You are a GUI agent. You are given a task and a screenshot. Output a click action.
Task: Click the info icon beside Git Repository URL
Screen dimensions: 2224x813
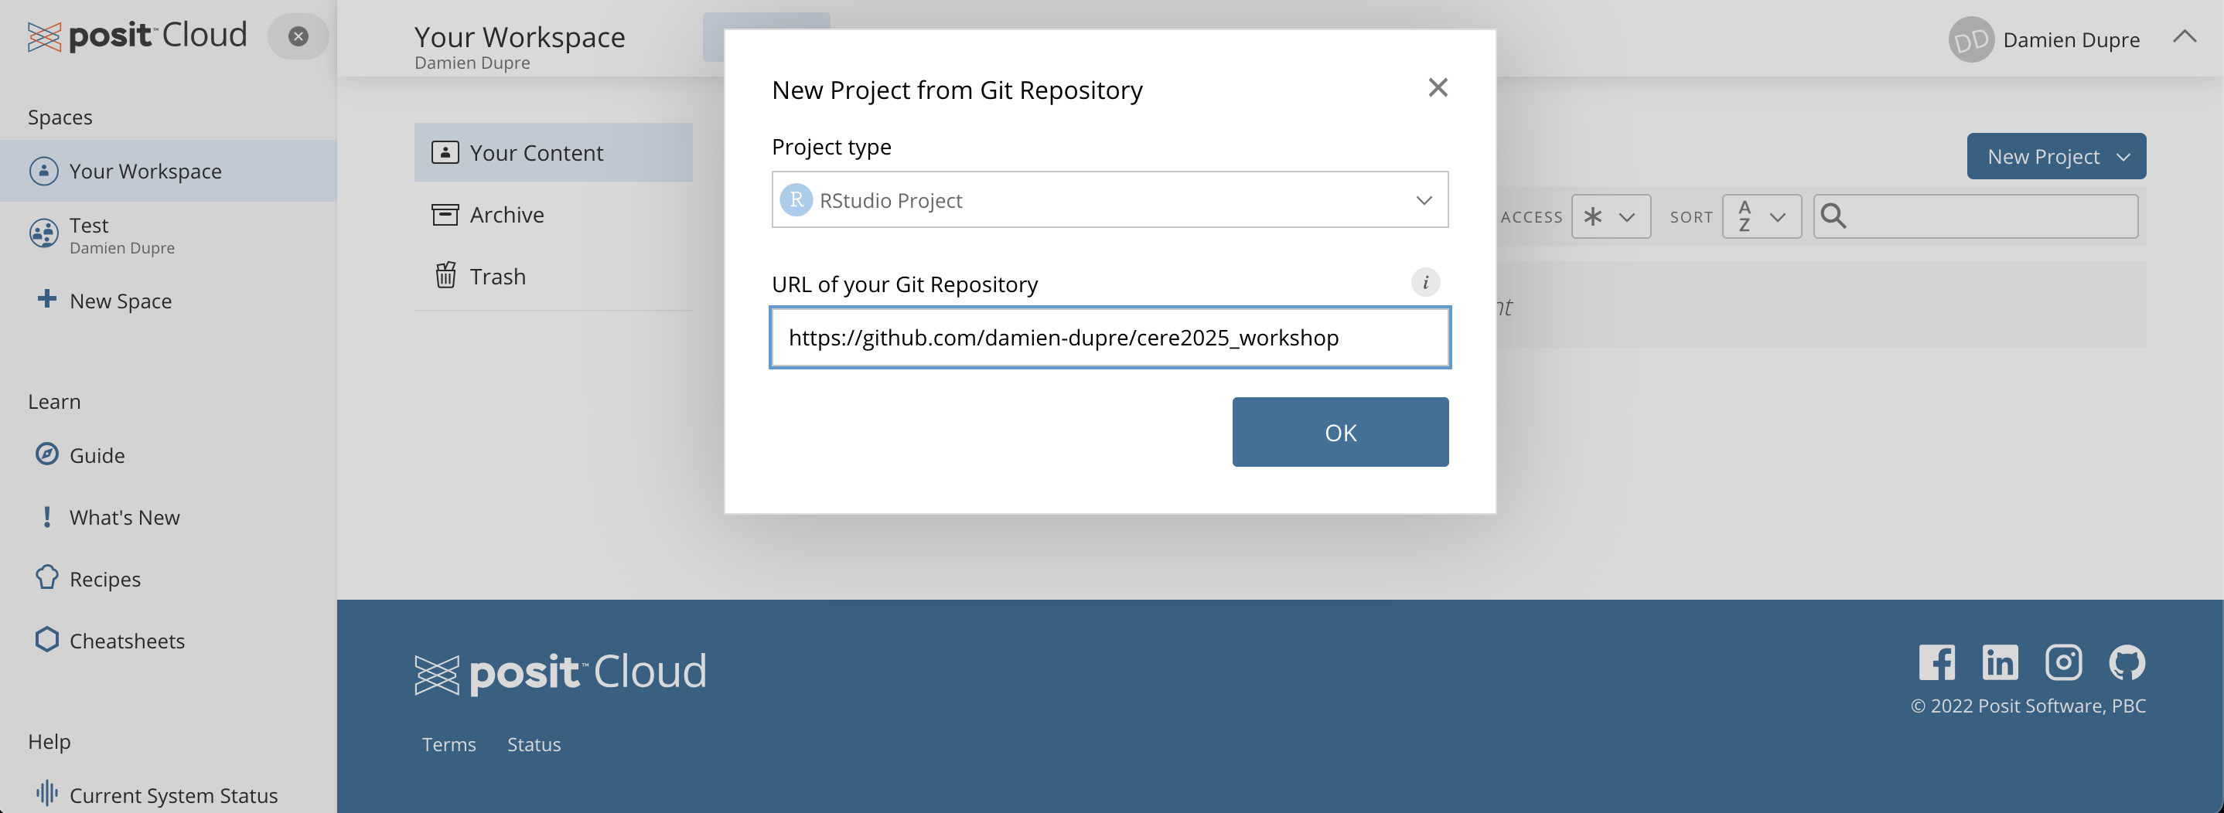tap(1425, 282)
